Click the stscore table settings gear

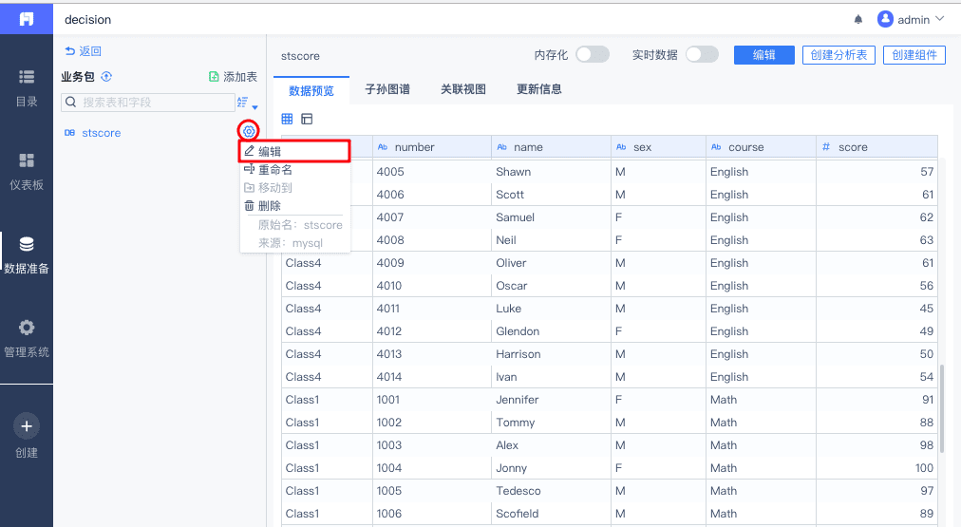tap(248, 131)
